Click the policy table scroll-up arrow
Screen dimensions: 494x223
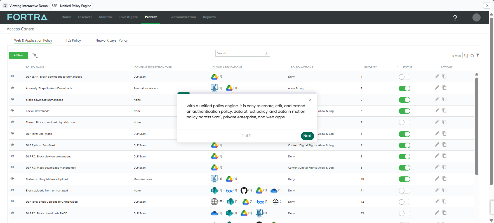tap(477, 74)
